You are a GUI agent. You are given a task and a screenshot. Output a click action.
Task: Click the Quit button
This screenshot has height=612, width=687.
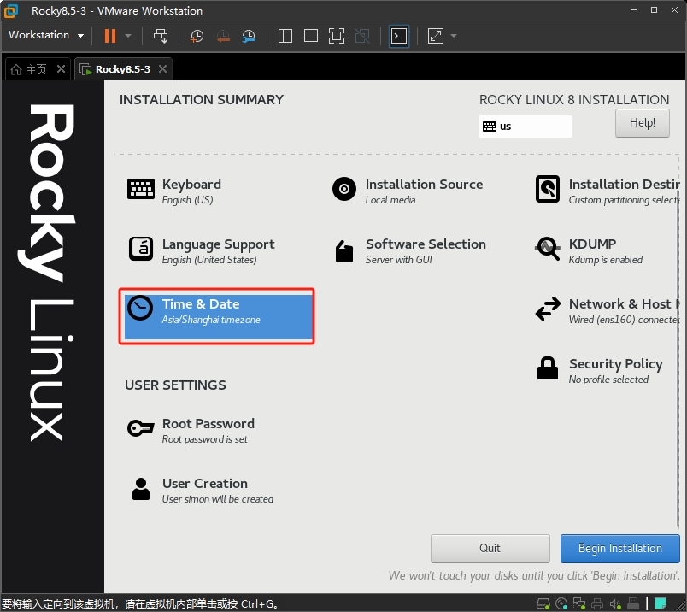[x=490, y=548]
